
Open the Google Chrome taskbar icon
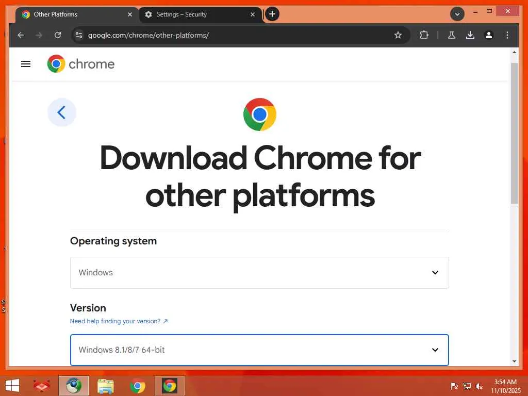click(x=137, y=386)
